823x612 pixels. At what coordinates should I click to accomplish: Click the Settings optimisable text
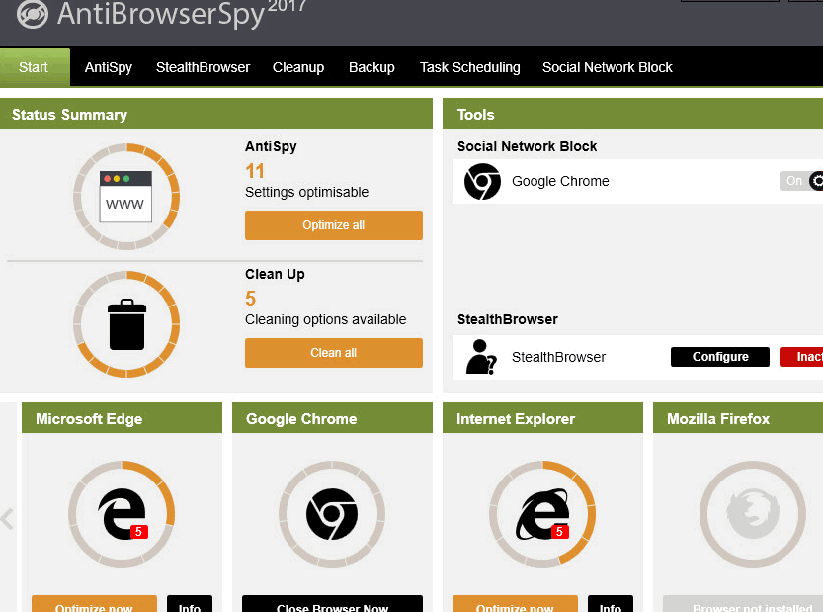[306, 192]
